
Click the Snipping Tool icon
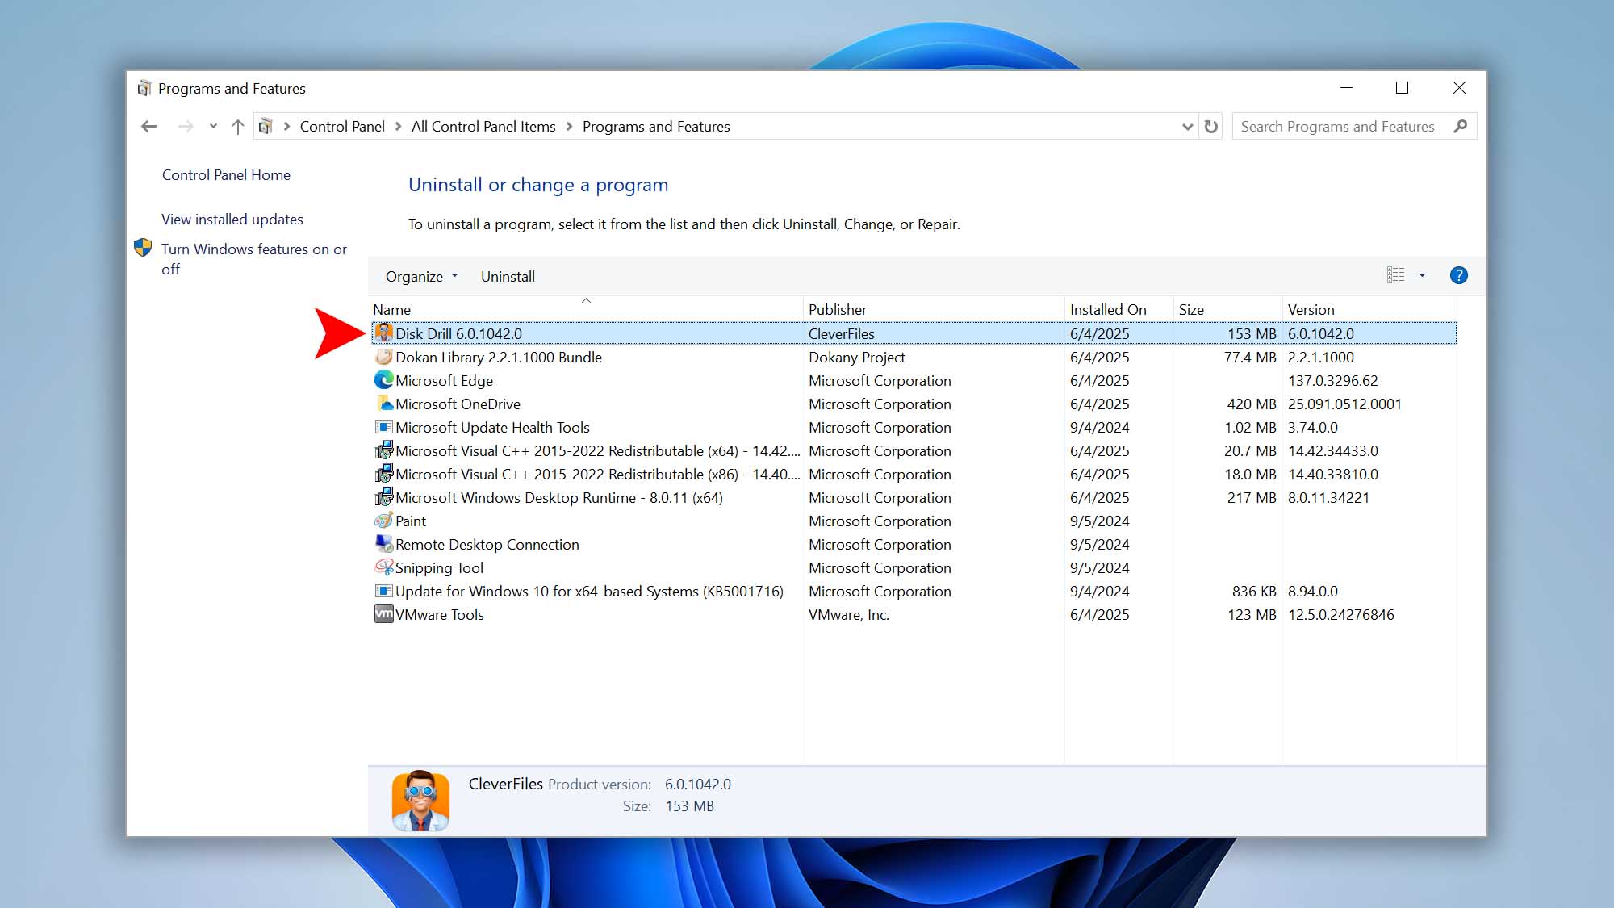[x=384, y=567]
